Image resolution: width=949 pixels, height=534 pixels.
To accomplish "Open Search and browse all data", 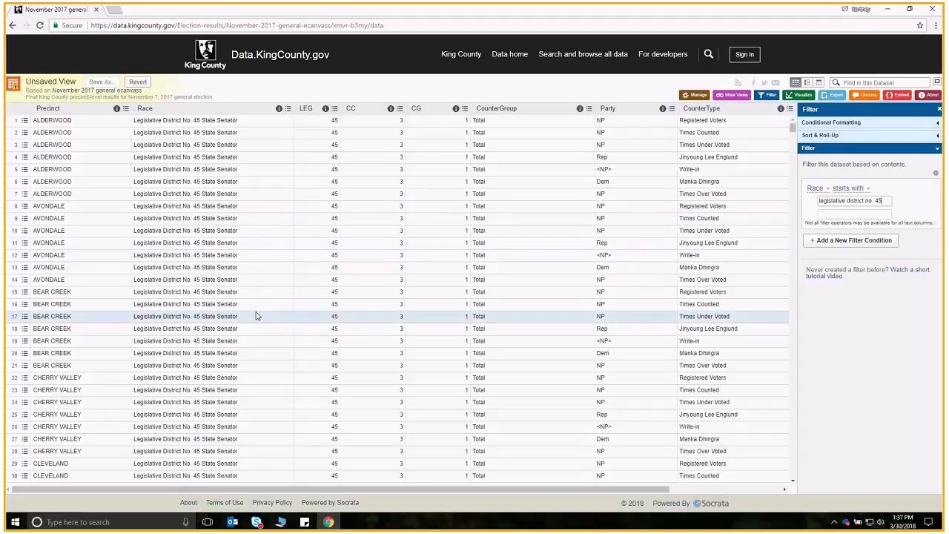I will point(583,54).
